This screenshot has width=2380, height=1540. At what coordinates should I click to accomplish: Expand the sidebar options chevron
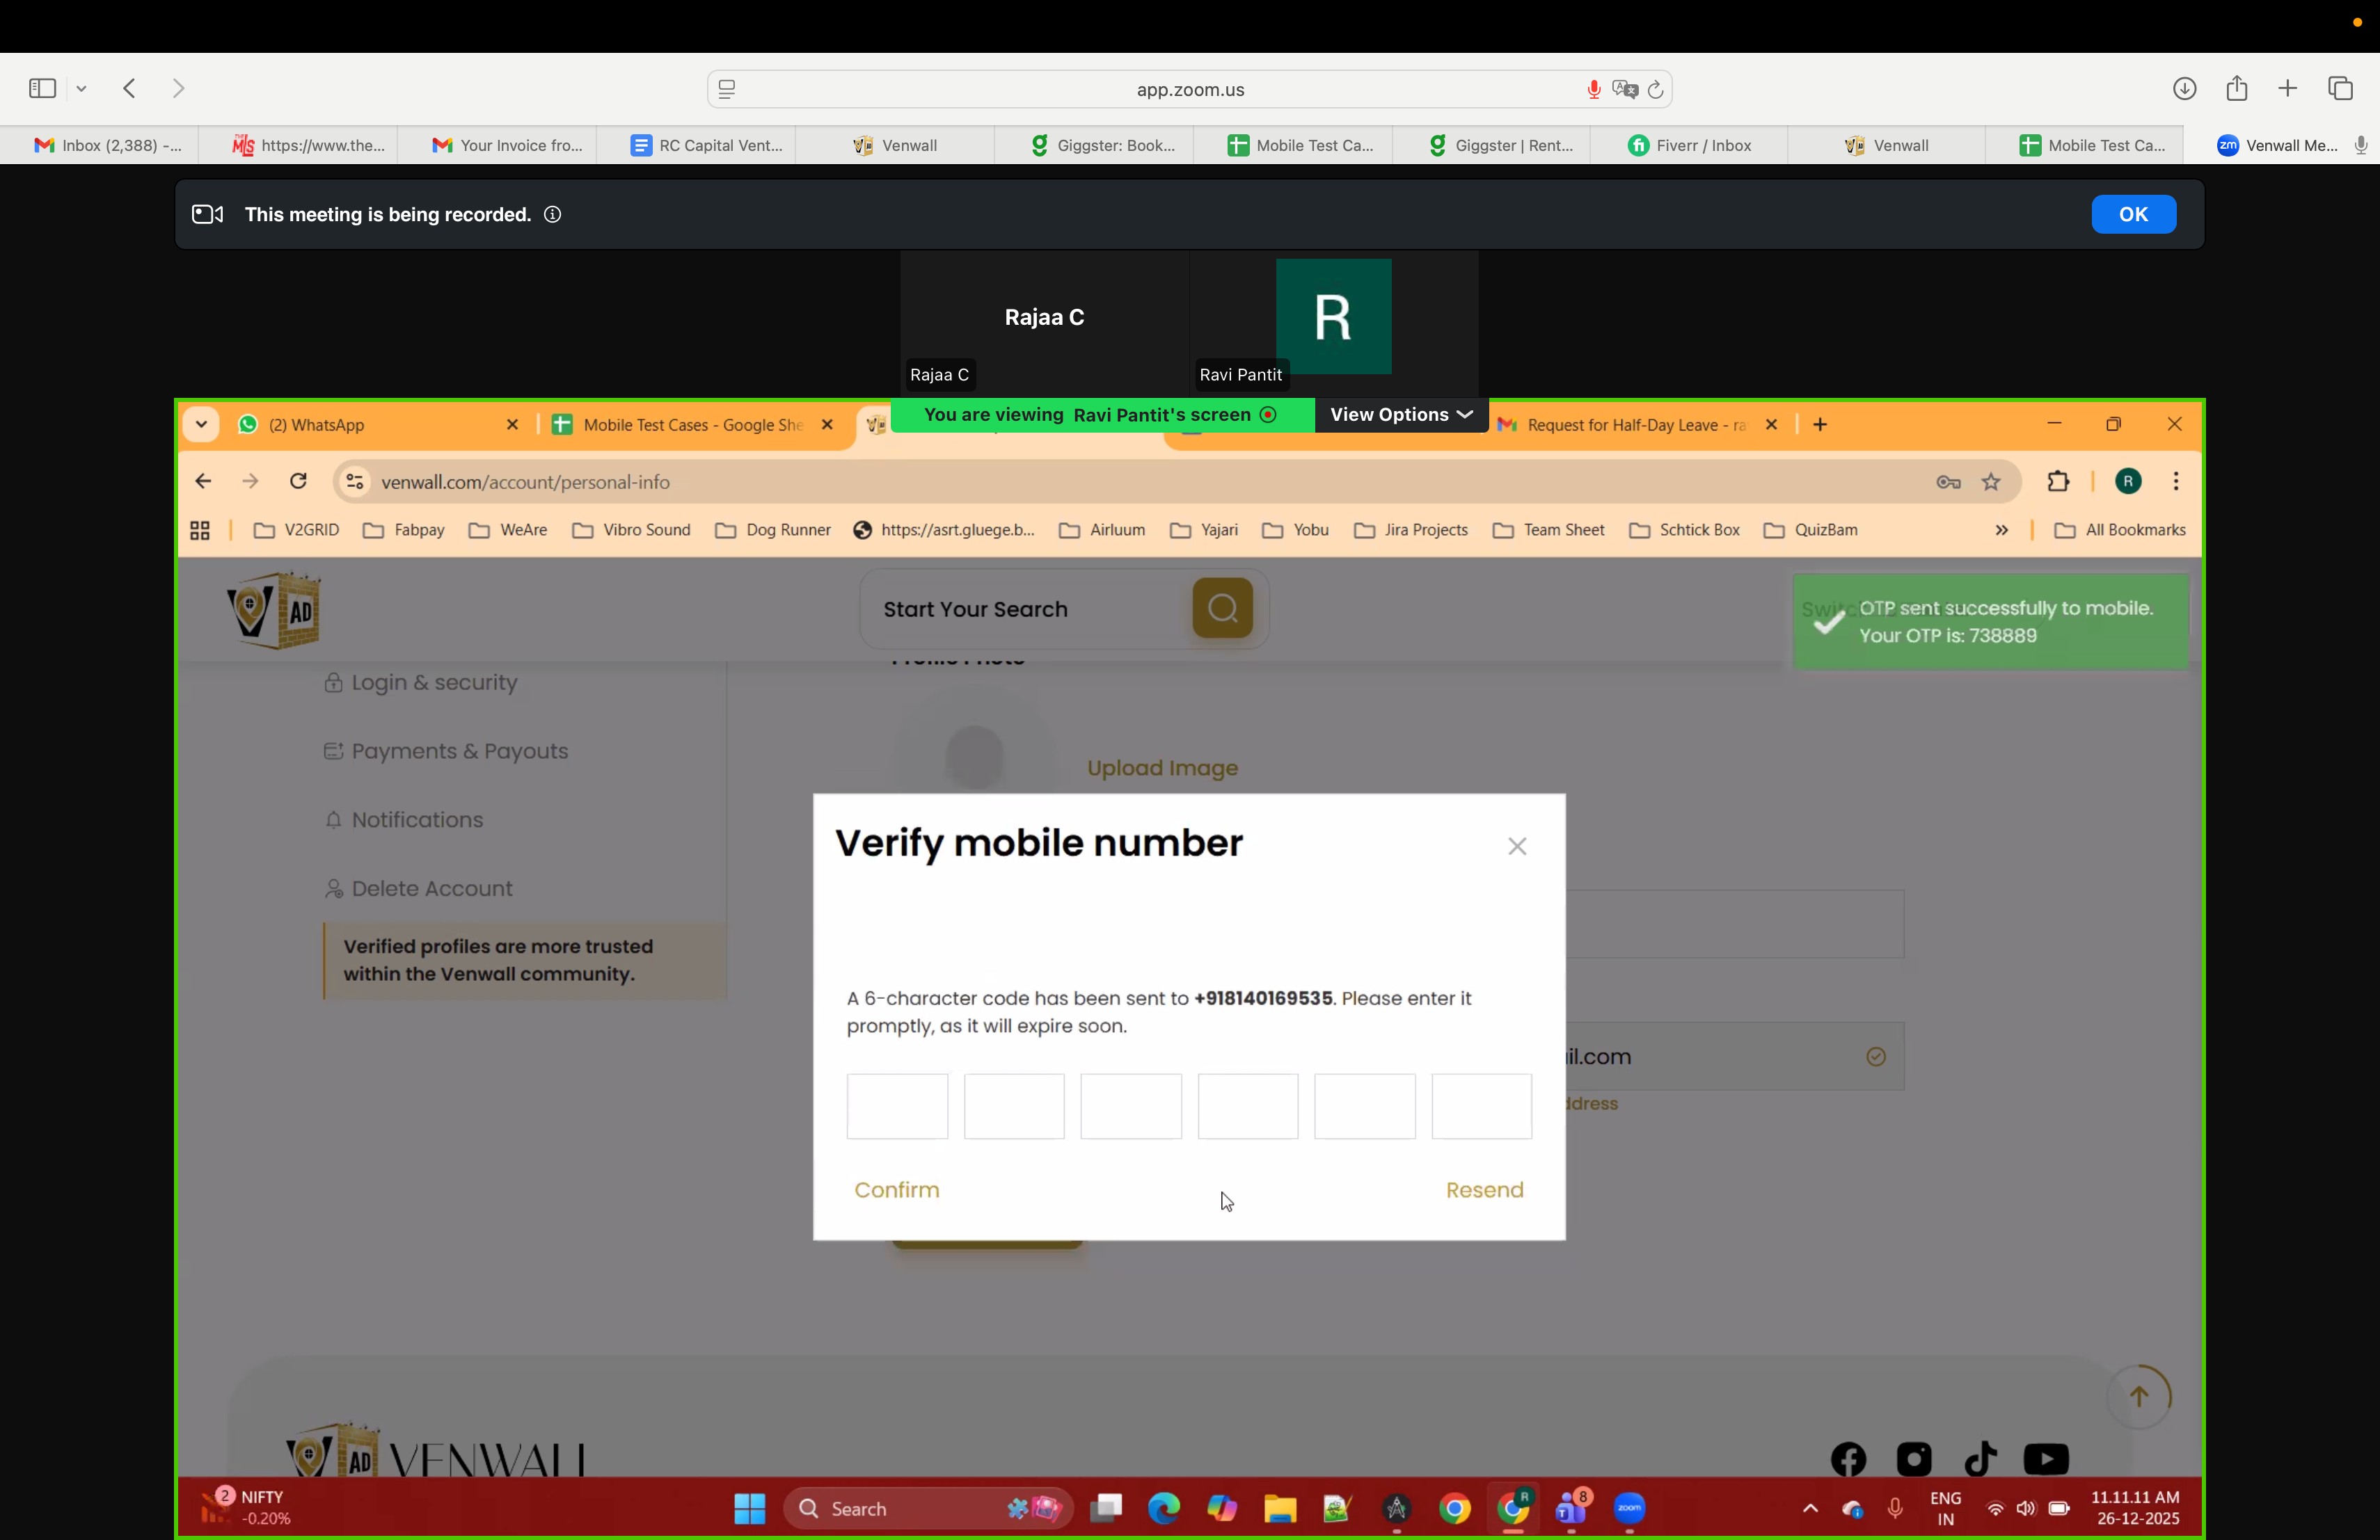82,89
